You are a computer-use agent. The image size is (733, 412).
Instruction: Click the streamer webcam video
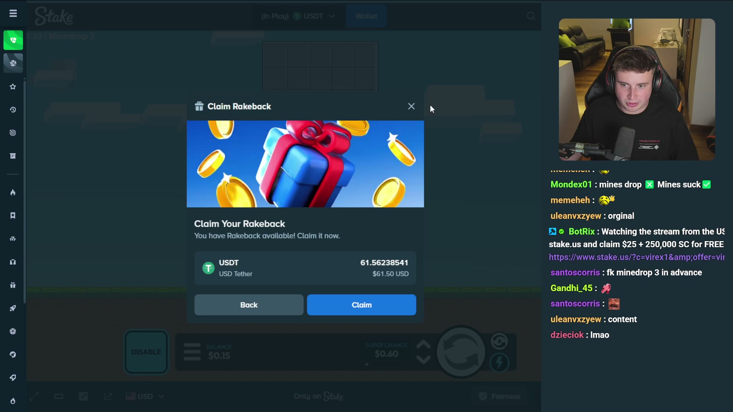[x=637, y=90]
